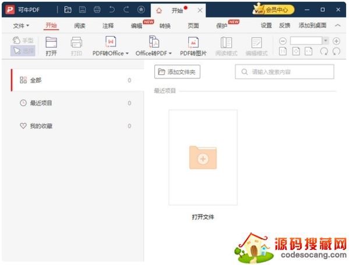This screenshot has height=265, width=349.
Task: Click the 添加文件夹 button
Action: point(177,71)
